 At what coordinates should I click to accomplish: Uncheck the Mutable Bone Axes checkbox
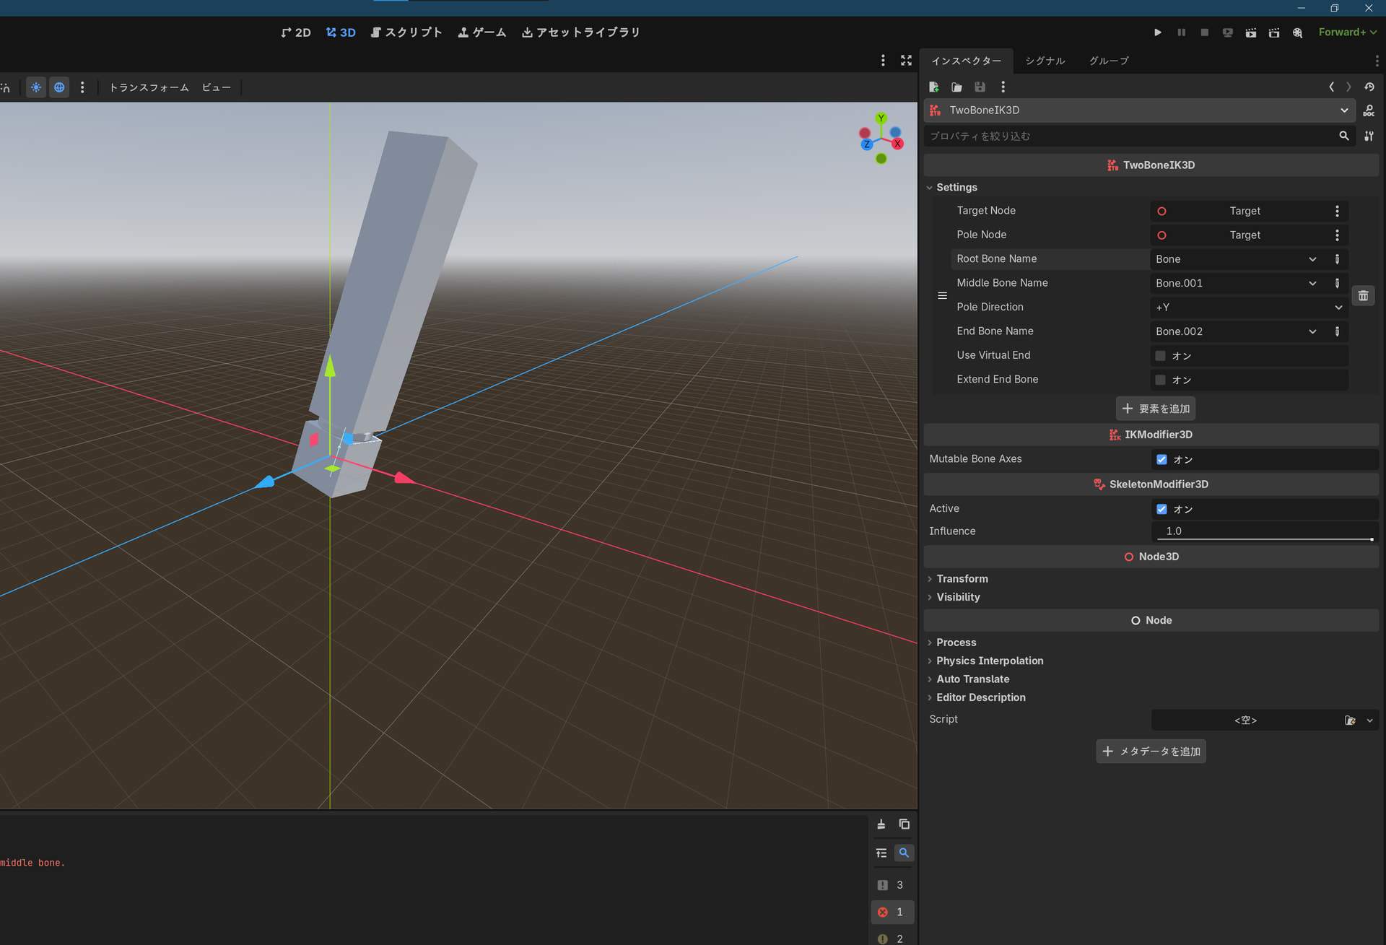1161,459
